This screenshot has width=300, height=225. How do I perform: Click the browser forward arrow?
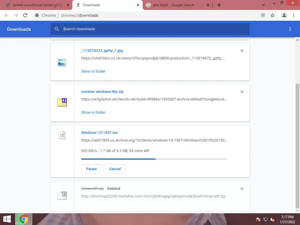point(16,15)
